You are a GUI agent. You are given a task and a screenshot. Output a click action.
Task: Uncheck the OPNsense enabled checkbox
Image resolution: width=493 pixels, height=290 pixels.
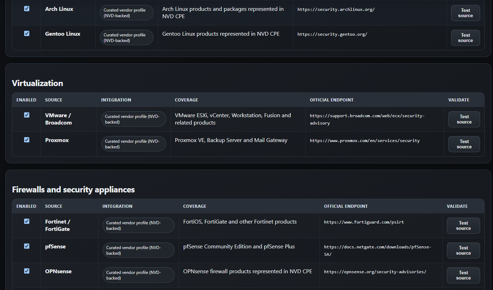click(27, 271)
